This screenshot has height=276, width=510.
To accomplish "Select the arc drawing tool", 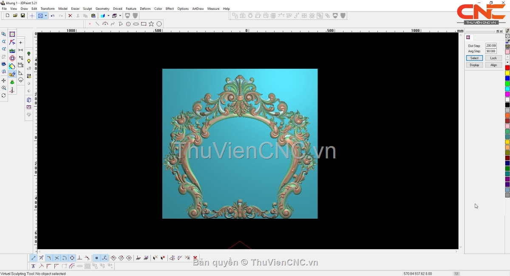I will click(105, 24).
